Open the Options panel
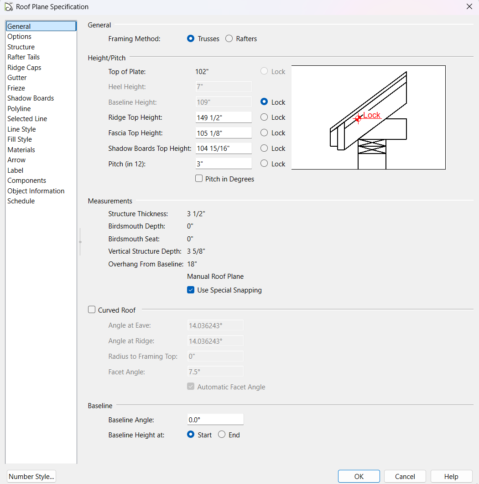The height and width of the screenshot is (484, 479). [x=20, y=37]
